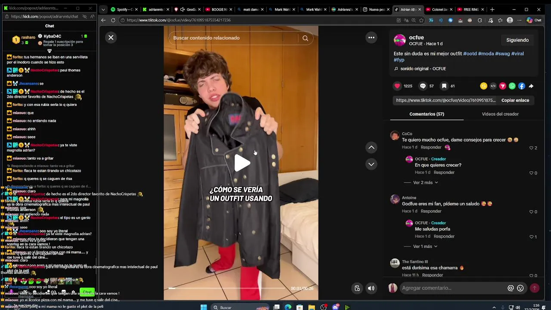Go back with browser back arrow
Screen dimensions: 551x310
point(103,20)
